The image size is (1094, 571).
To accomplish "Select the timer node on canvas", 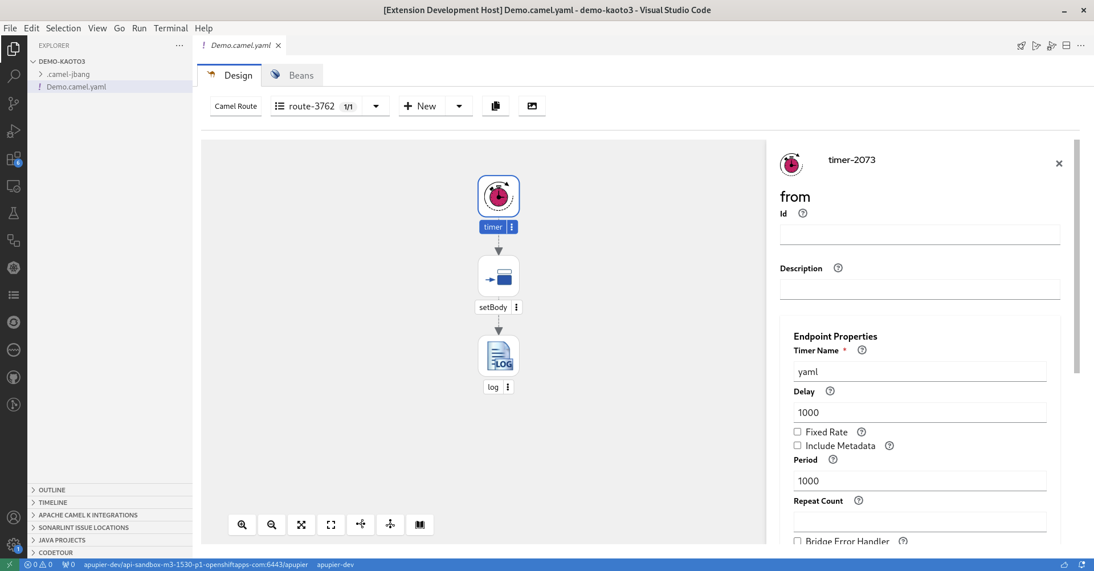I will (x=499, y=196).
